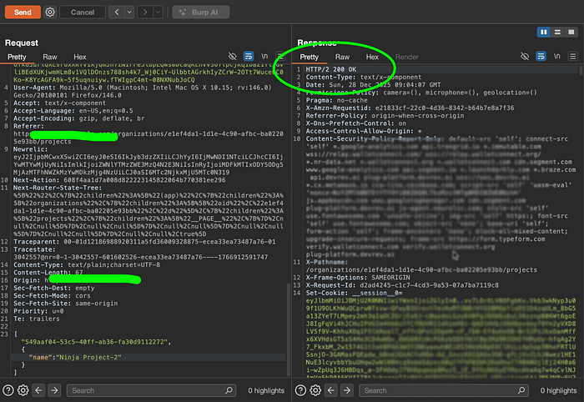Go forward to next request in history

click(145, 13)
